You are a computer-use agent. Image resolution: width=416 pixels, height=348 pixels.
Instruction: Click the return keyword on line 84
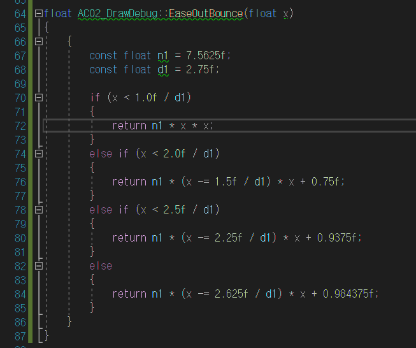pyautogui.click(x=129, y=294)
